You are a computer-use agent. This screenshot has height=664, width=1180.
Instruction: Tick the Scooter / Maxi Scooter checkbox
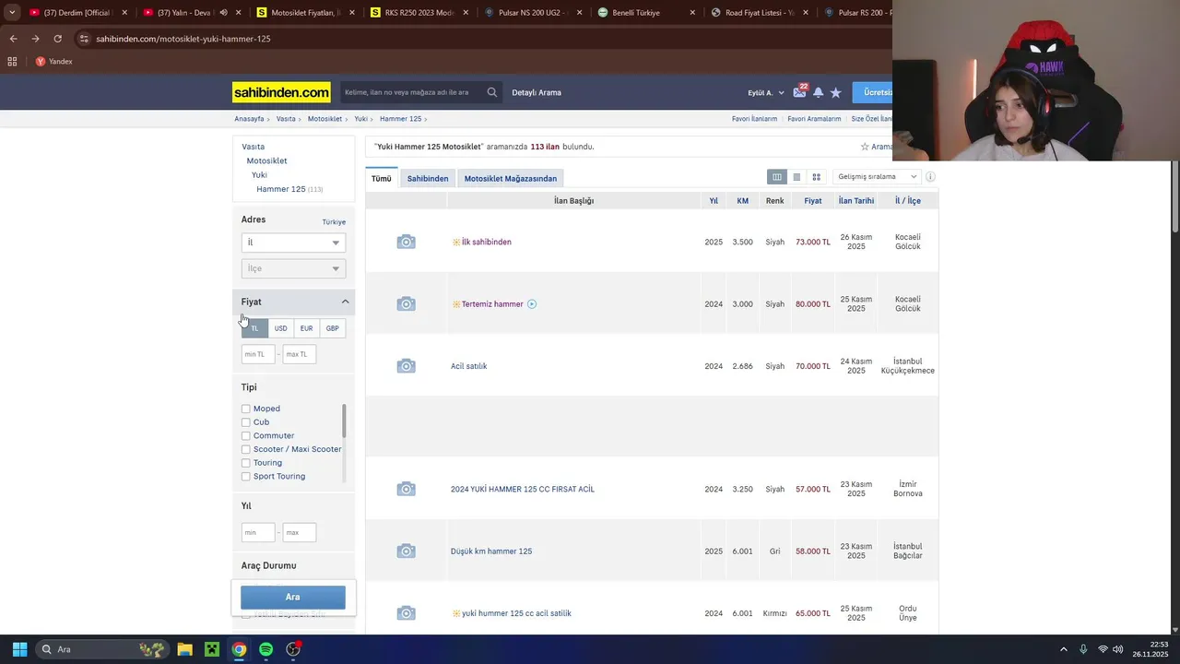click(x=246, y=449)
